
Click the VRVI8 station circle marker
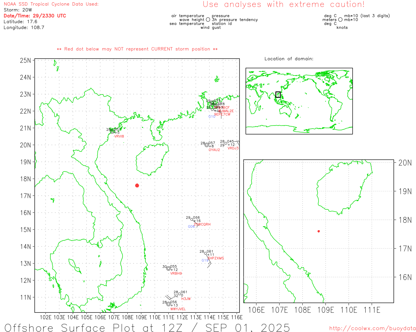(112, 131)
